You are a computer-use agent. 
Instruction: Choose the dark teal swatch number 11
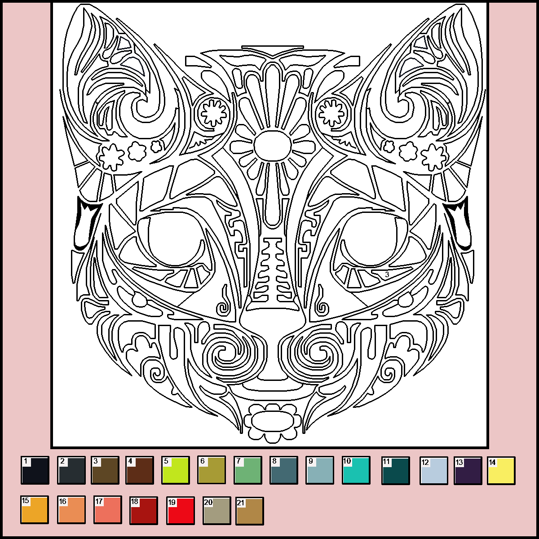point(396,471)
